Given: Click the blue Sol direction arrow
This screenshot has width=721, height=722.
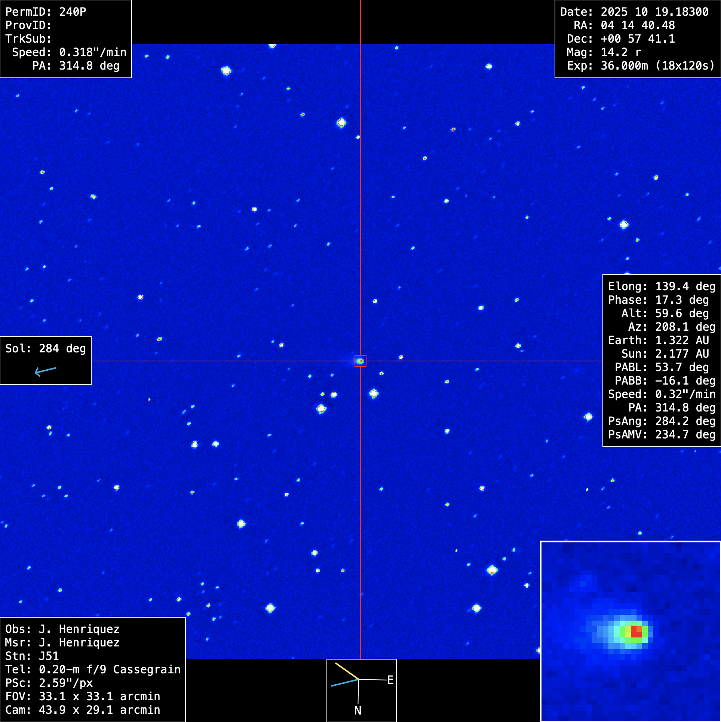Looking at the screenshot, I should click(x=45, y=371).
